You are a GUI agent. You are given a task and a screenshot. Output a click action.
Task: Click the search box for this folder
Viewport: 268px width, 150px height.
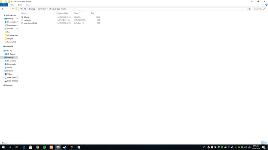tap(259, 9)
